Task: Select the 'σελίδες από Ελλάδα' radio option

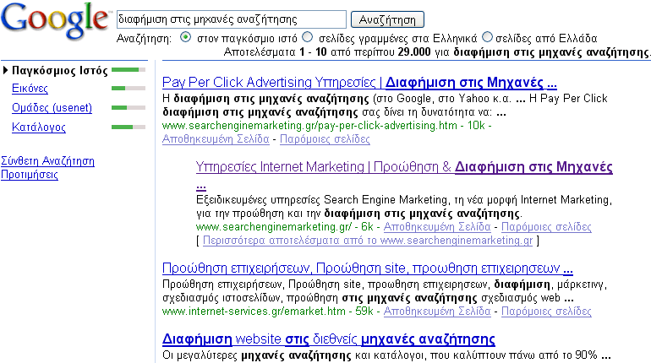Action: [488, 37]
